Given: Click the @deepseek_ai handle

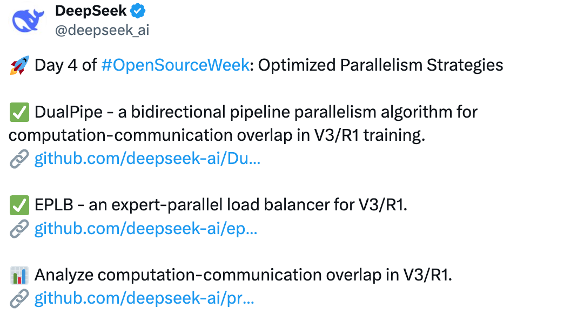Looking at the screenshot, I should point(102,30).
